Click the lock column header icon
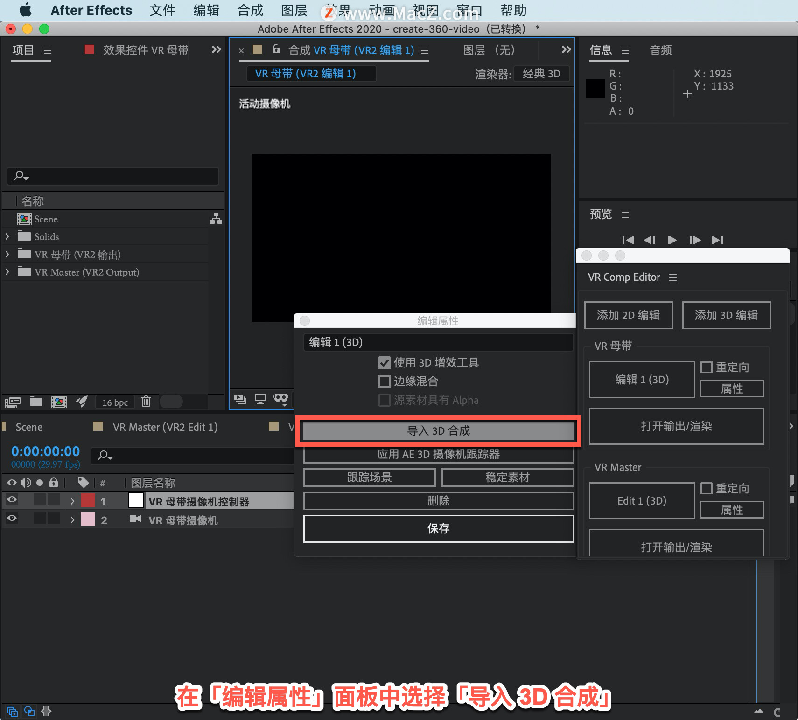Image resolution: width=798 pixels, height=720 pixels. tap(54, 482)
